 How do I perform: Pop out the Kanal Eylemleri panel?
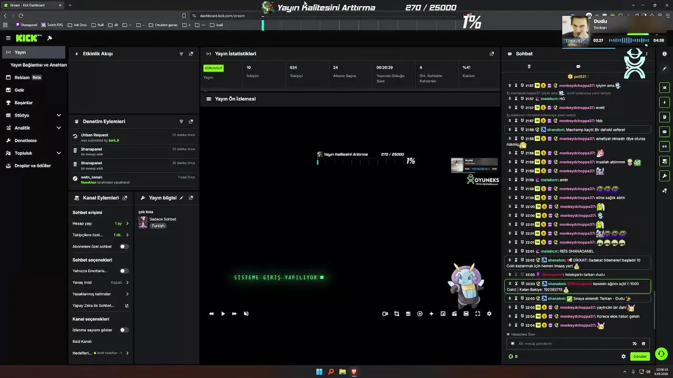tap(125, 198)
